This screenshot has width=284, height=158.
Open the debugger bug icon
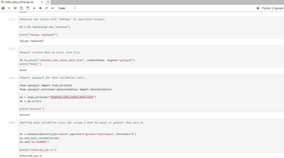tap(258, 8)
